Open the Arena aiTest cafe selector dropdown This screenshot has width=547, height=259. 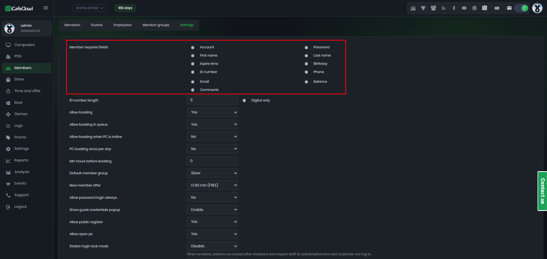(90, 8)
